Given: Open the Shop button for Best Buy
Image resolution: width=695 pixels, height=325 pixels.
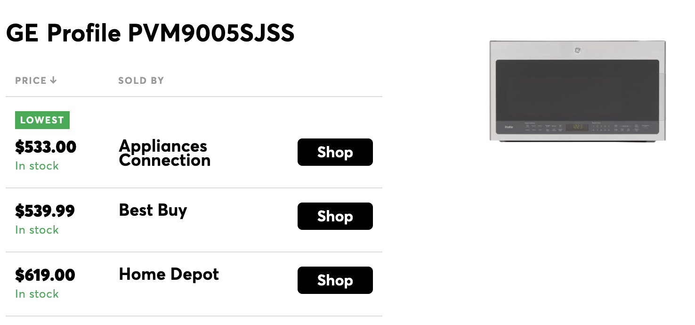Looking at the screenshot, I should pyautogui.click(x=335, y=216).
